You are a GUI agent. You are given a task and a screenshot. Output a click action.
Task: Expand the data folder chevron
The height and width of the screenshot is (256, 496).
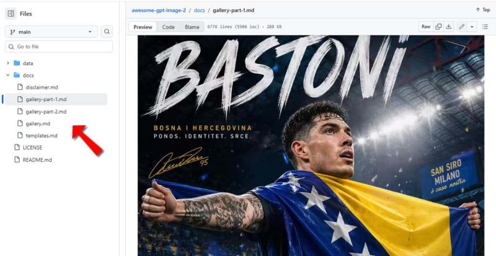tap(8, 63)
